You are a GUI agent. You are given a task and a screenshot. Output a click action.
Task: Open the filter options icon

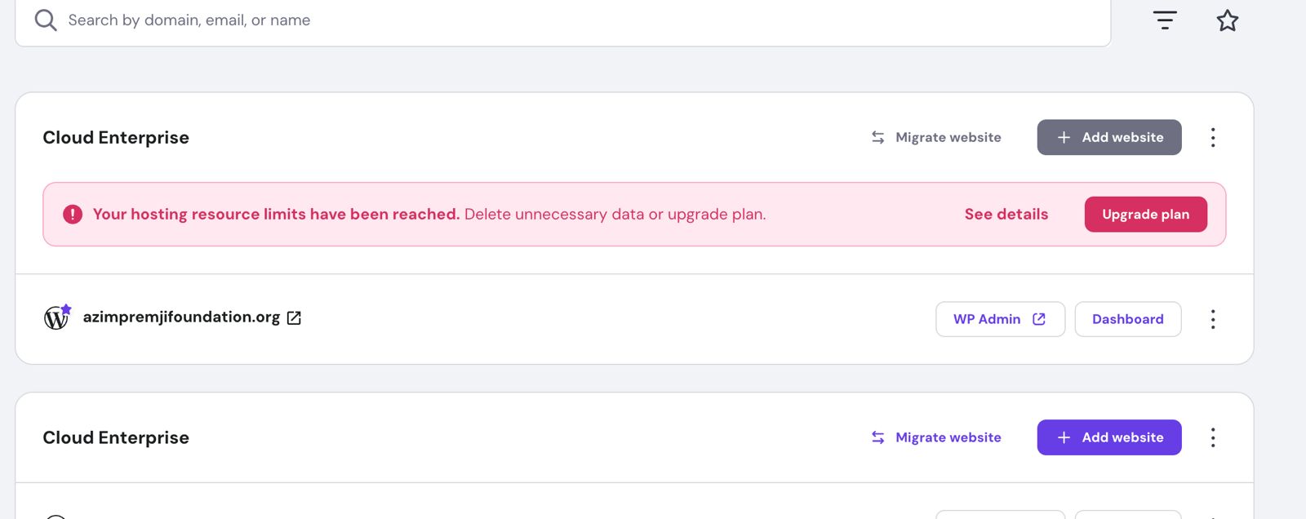point(1165,20)
